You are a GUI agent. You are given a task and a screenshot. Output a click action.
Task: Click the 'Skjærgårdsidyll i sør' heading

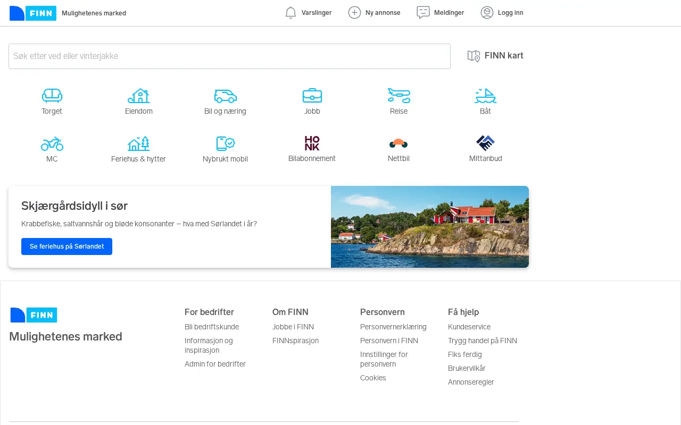point(74,206)
